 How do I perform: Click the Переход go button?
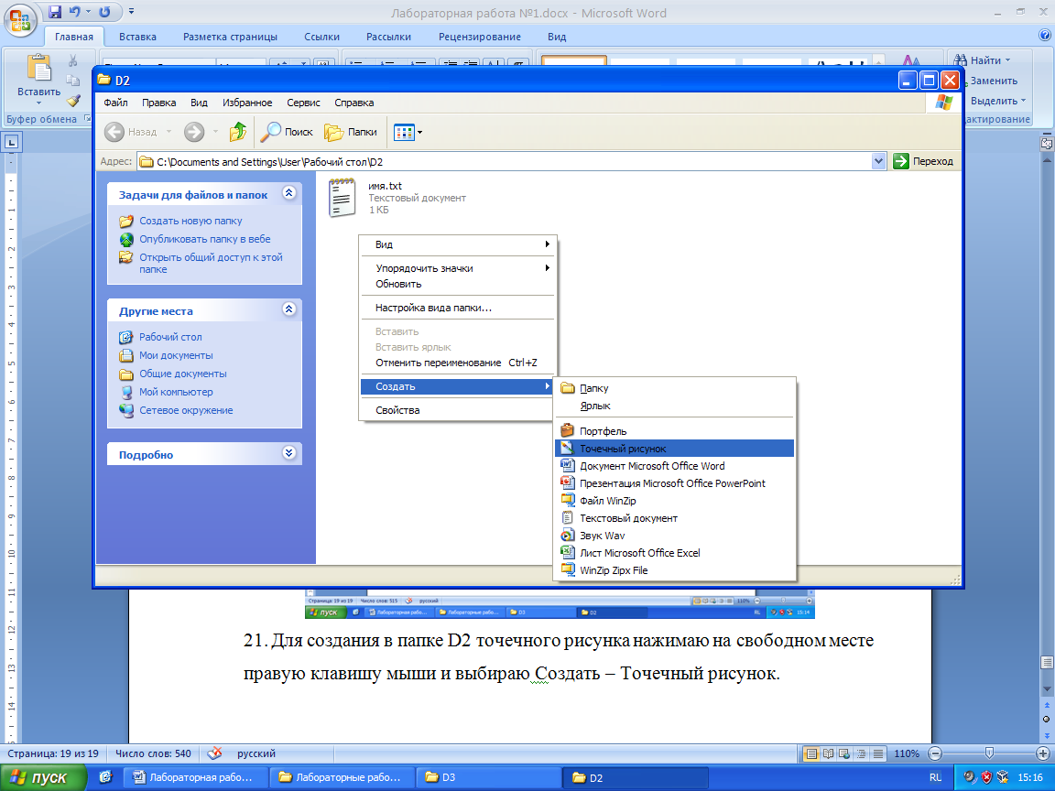pyautogui.click(x=923, y=161)
